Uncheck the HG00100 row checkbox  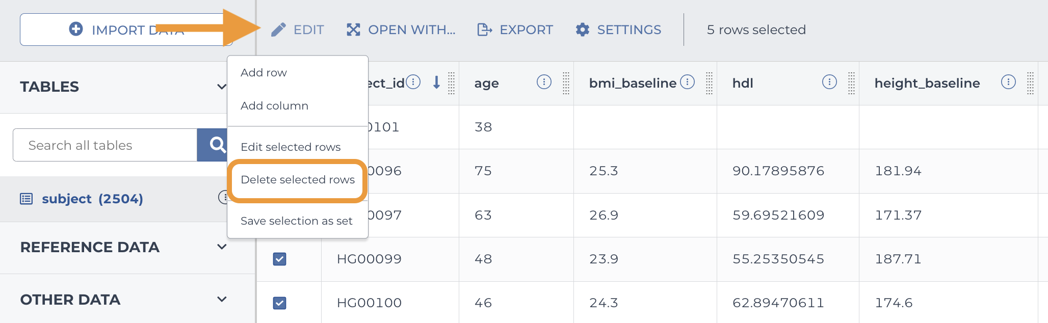pos(279,303)
